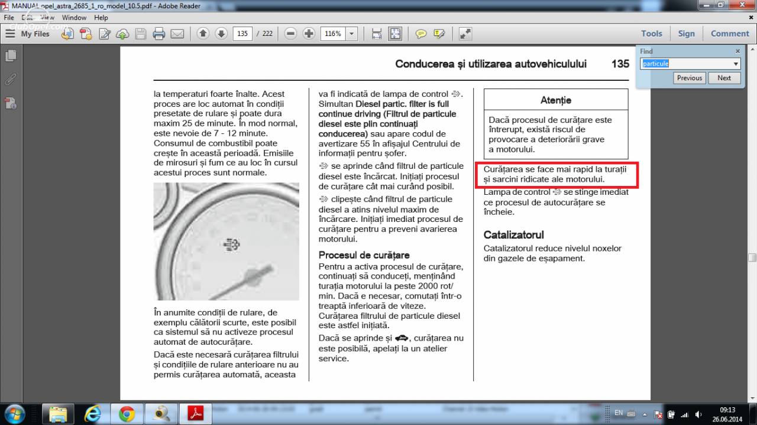Click the Create PDF online icon
This screenshot has width=757, height=425.
tap(86, 34)
